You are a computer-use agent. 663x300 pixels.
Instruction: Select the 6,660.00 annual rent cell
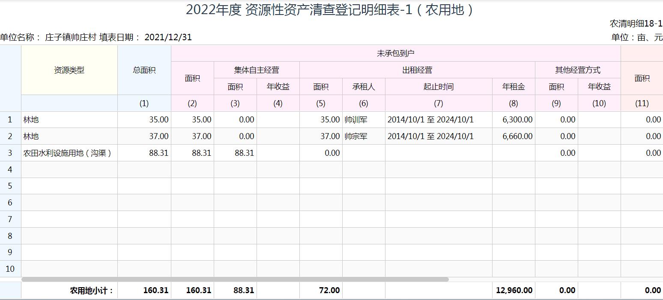pyautogui.click(x=513, y=137)
